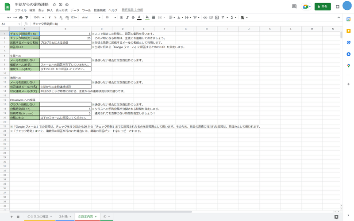Open the Explore button at bottom right

(x=336, y=217)
